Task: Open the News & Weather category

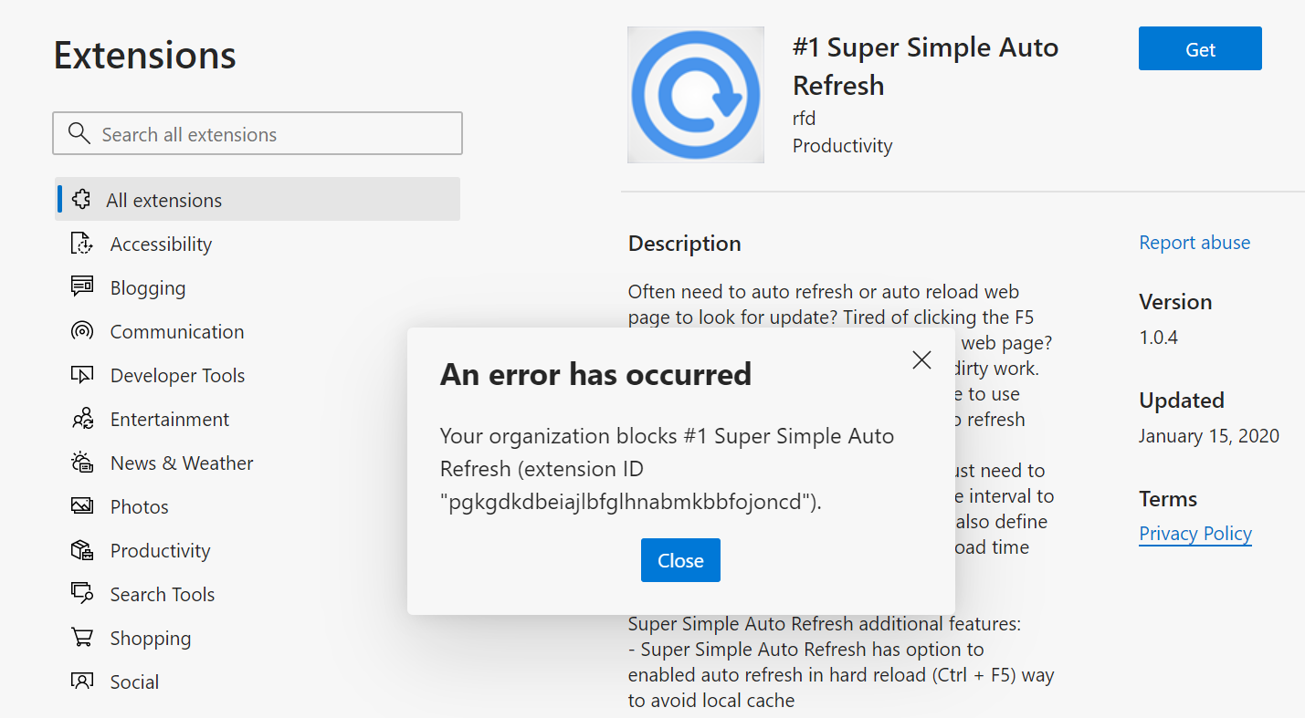Action: tap(182, 463)
